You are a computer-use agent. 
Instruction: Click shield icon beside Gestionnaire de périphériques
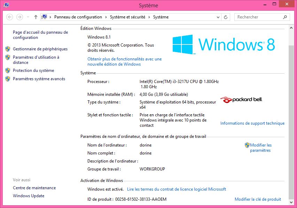pyautogui.click(x=8, y=49)
